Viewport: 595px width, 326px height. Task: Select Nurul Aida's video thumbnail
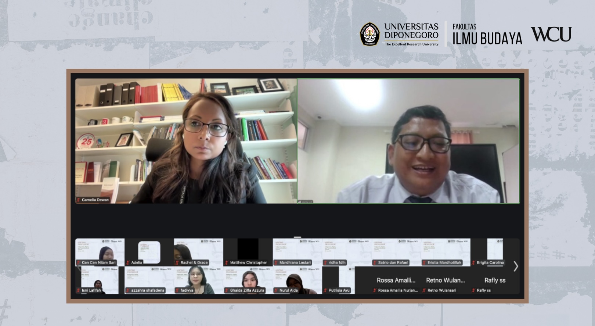(x=297, y=280)
